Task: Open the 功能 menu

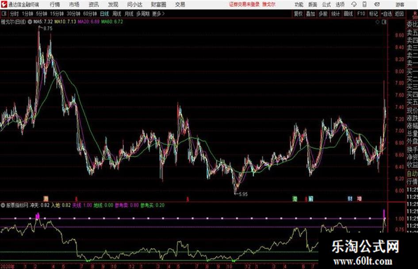Action: click(299, 4)
